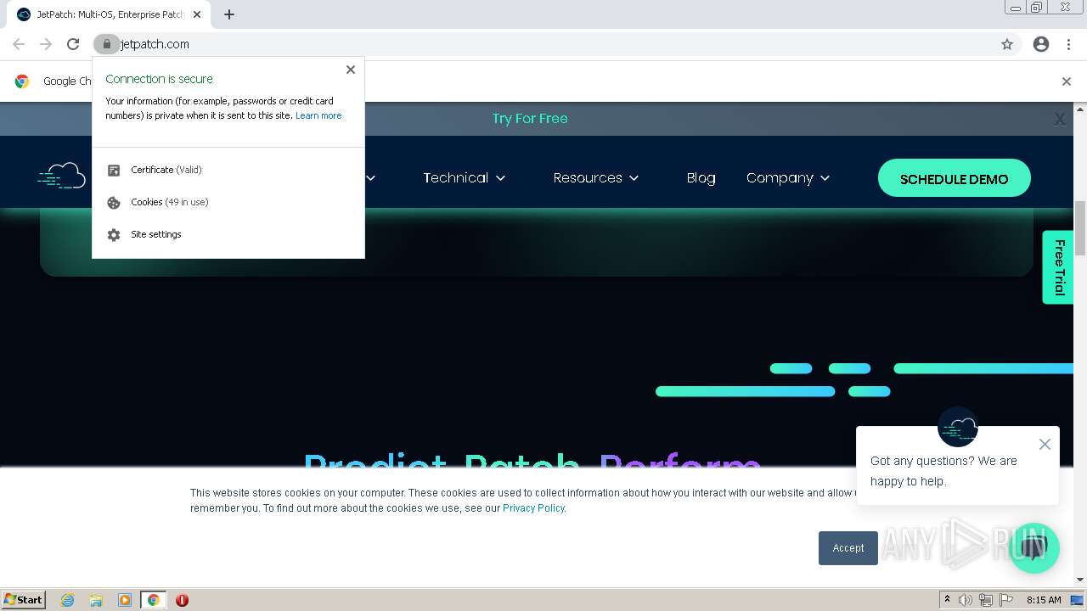Image resolution: width=1087 pixels, height=611 pixels.
Task: Close the Got any questions chat bubble
Action: pyautogui.click(x=1045, y=444)
